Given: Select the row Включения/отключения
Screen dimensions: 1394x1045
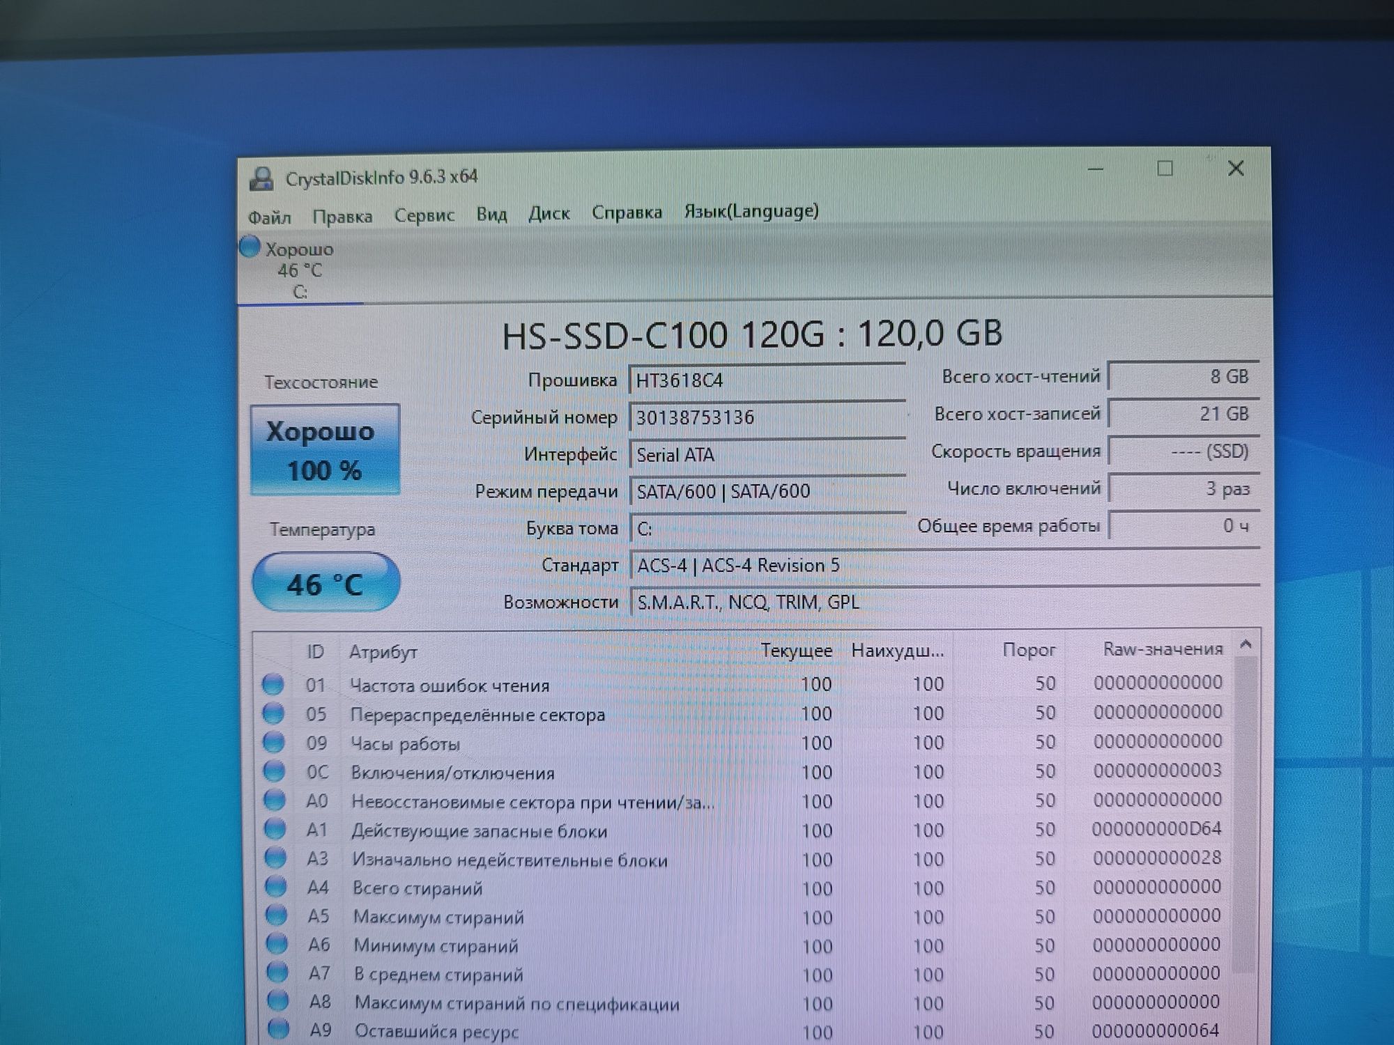Looking at the screenshot, I should (x=742, y=772).
